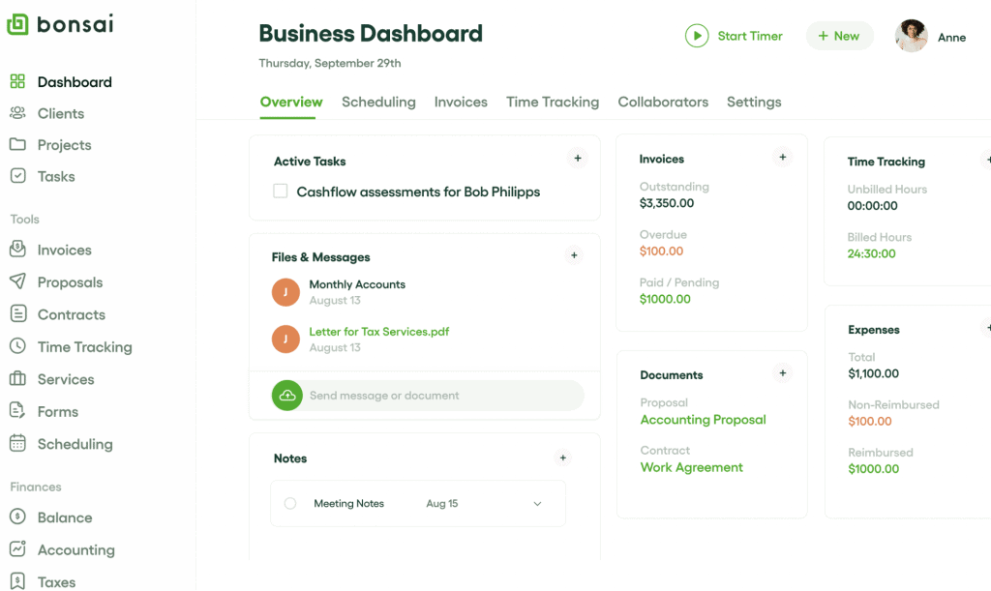The image size is (991, 591).
Task: Select the Time Tracking clock icon
Action: (x=17, y=346)
